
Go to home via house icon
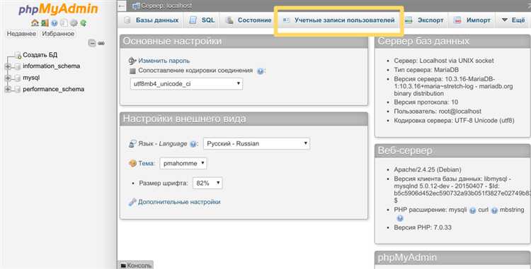click(x=35, y=23)
